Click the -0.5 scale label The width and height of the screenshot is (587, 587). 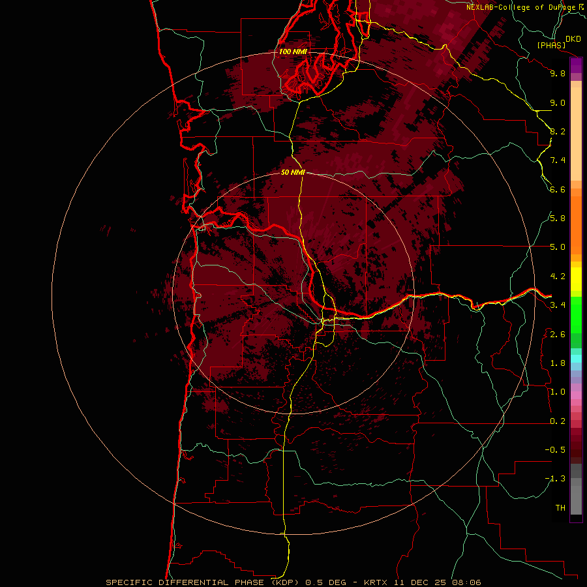point(555,450)
